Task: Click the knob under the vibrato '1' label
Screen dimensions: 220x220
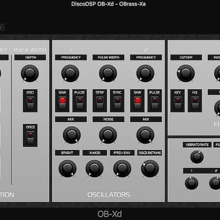Action: click(x=191, y=183)
